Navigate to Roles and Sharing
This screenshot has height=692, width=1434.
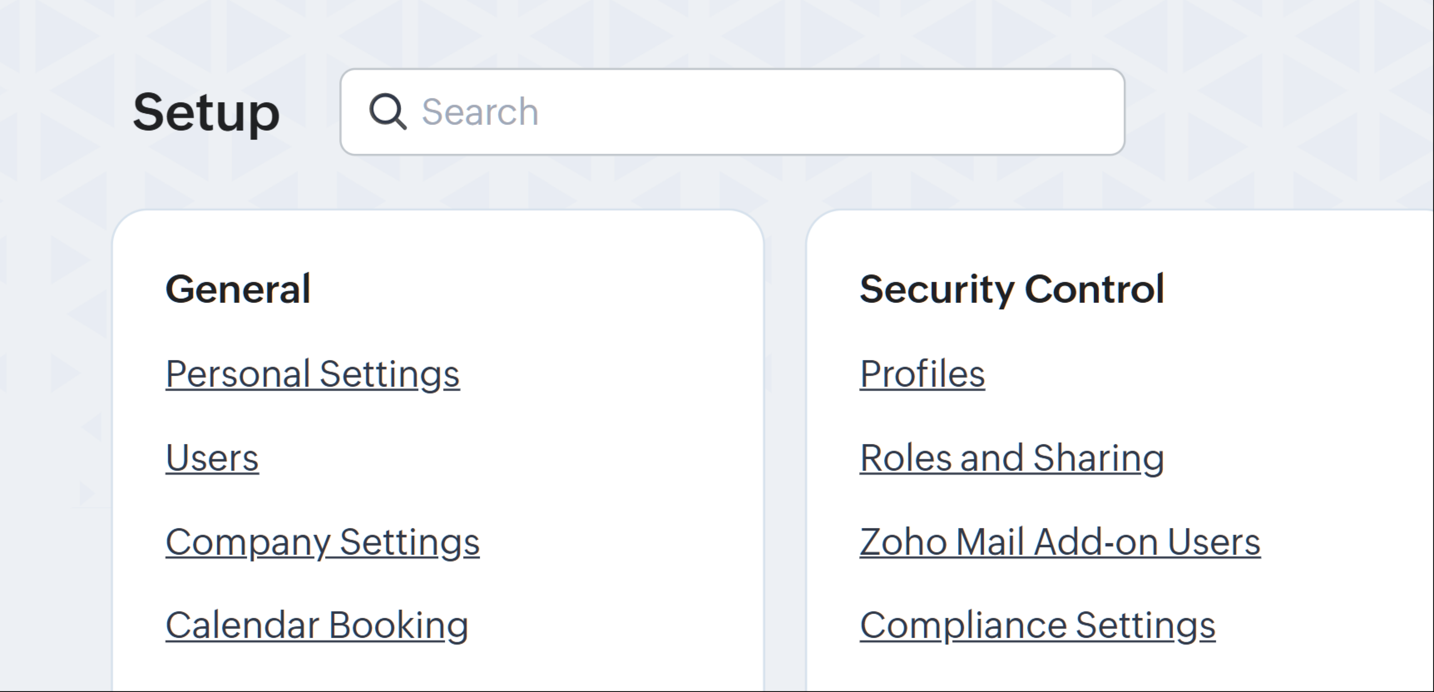[x=1011, y=458]
